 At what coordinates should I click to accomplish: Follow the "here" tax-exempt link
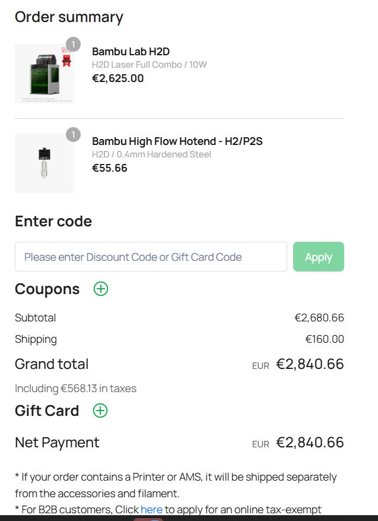[x=151, y=509]
